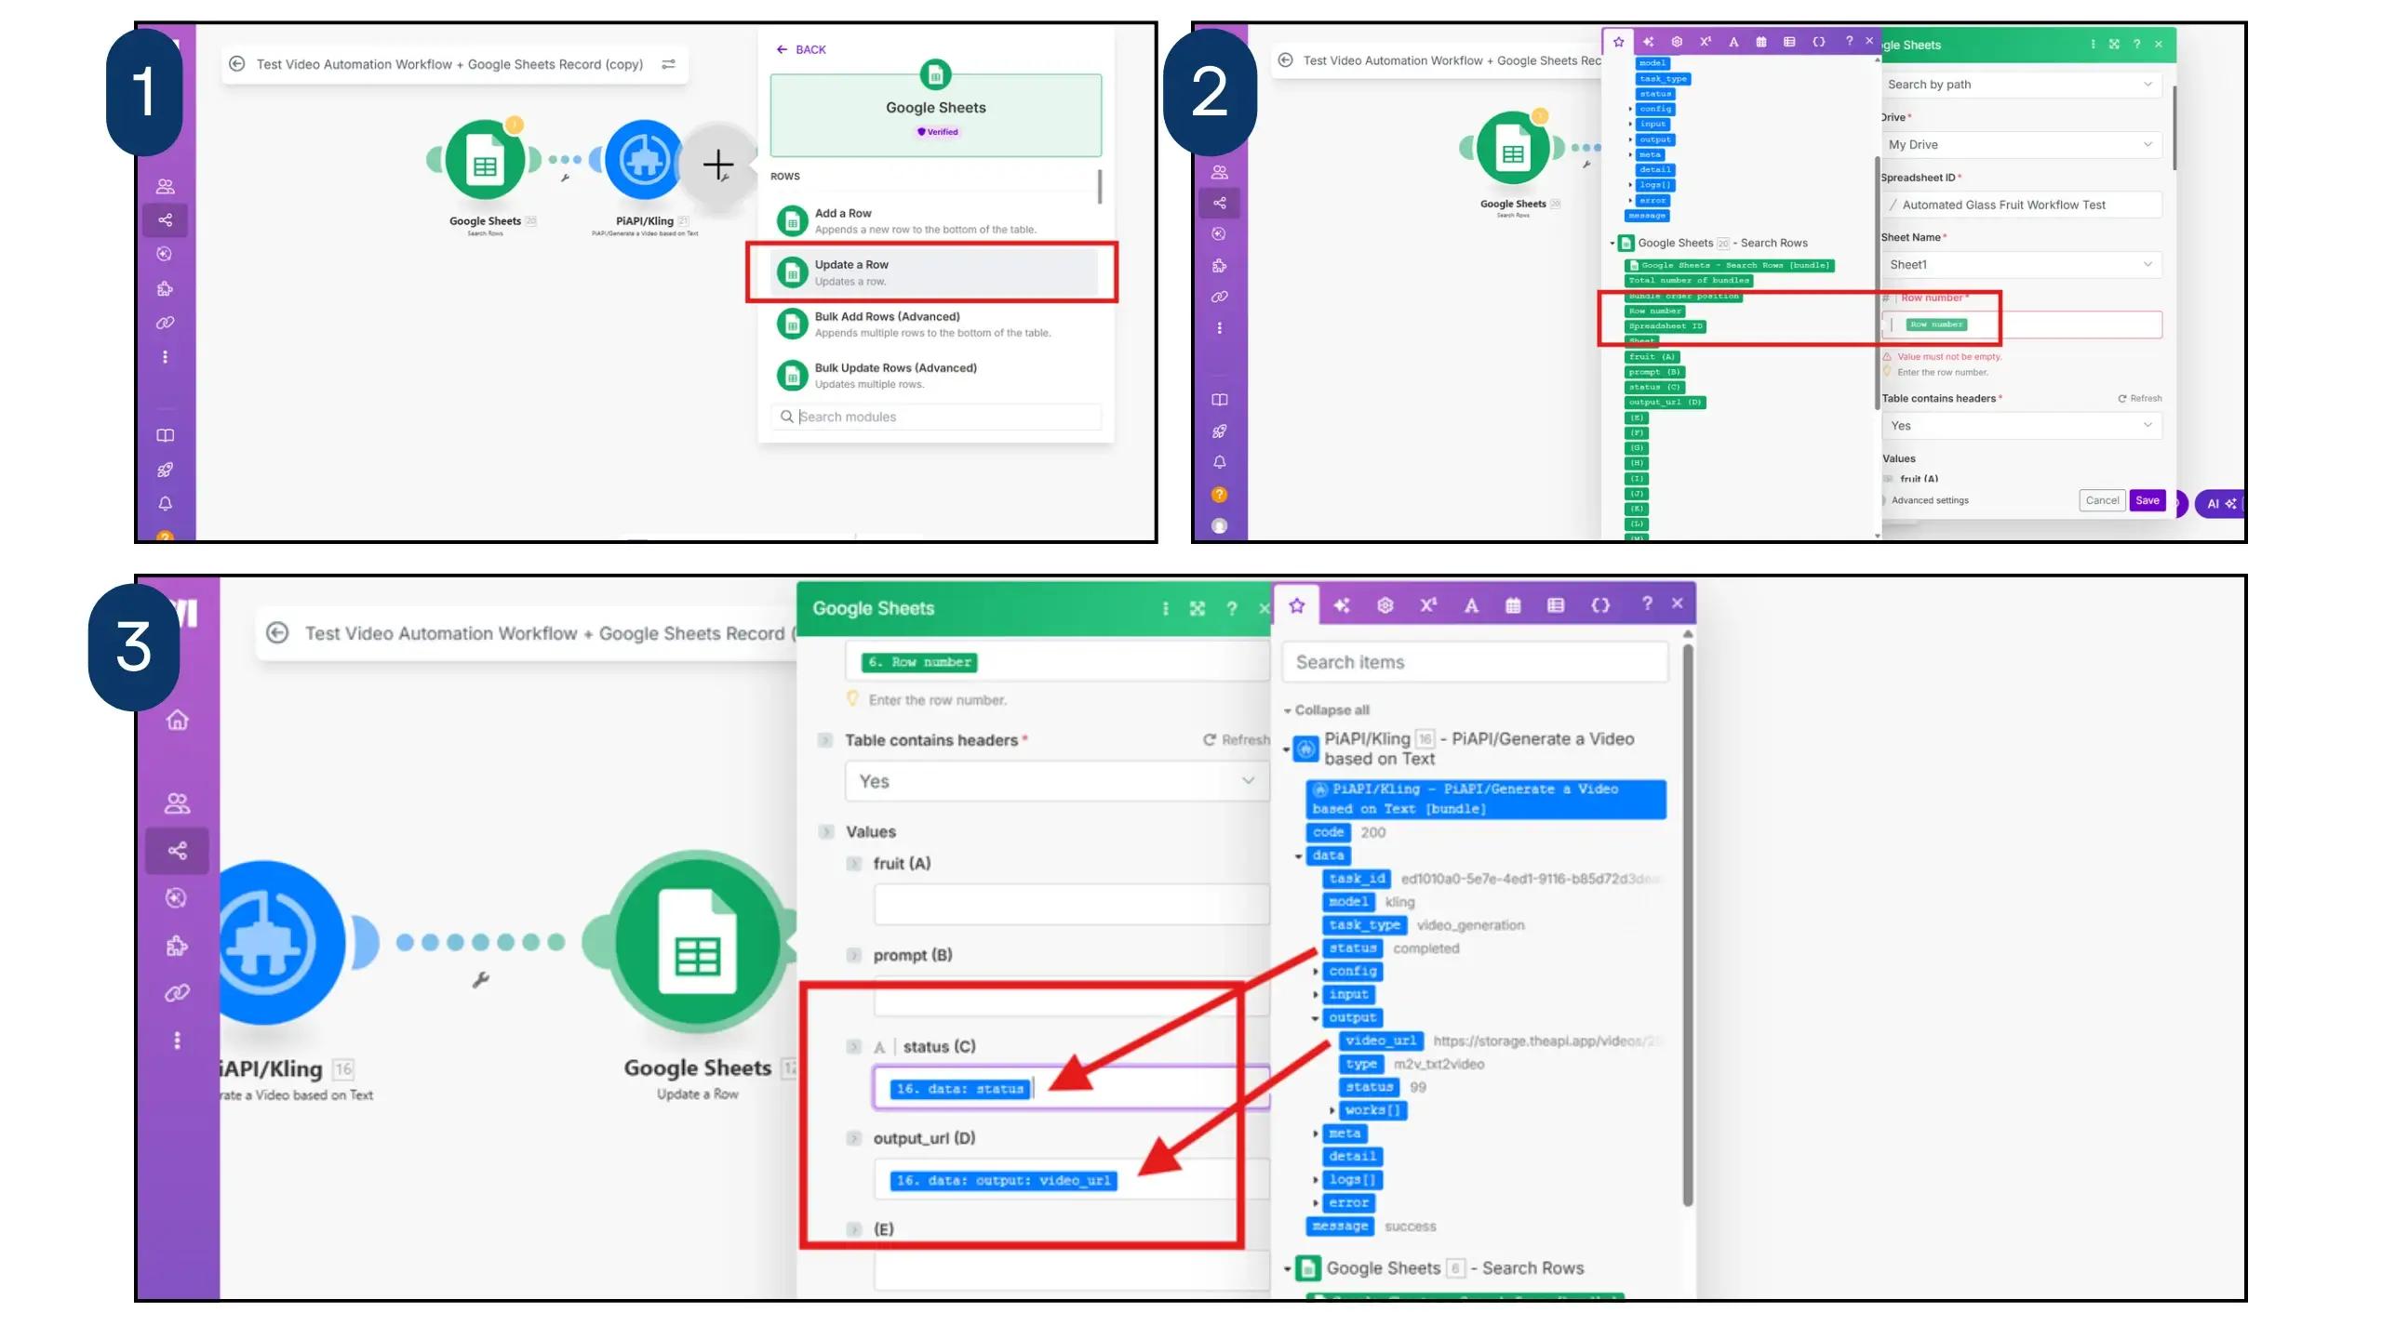Open rocket What's new icon in screenshot 1
Viewport: 2382px width, 1339px height.
[165, 470]
